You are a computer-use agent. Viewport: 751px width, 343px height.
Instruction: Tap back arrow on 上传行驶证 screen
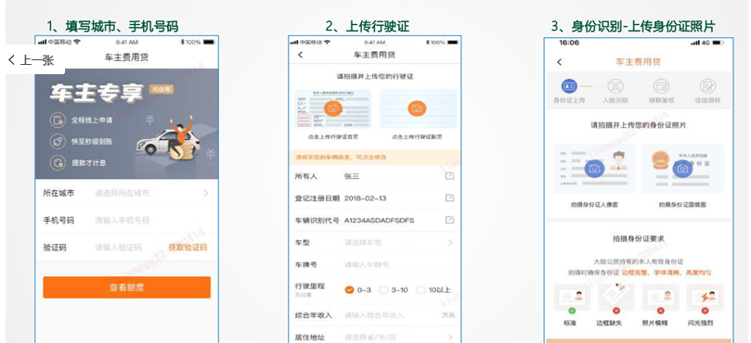point(300,55)
